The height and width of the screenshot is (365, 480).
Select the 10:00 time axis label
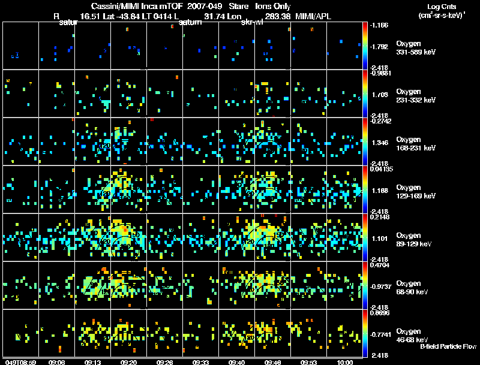click(344, 362)
